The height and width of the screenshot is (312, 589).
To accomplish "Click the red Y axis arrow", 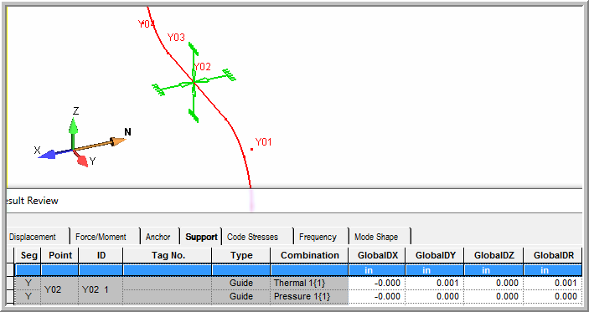I will coord(80,158).
